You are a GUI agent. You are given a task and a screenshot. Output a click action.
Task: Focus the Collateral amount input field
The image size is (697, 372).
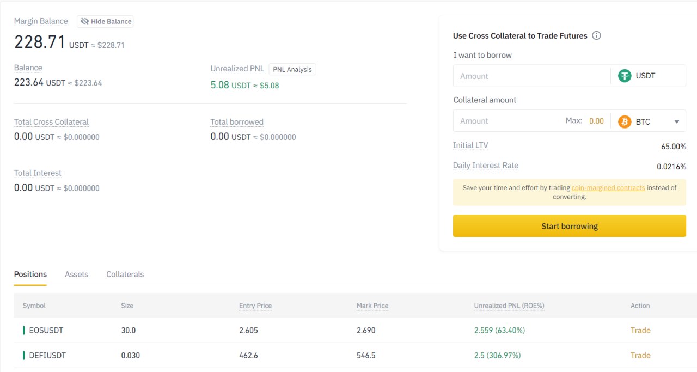(x=509, y=121)
